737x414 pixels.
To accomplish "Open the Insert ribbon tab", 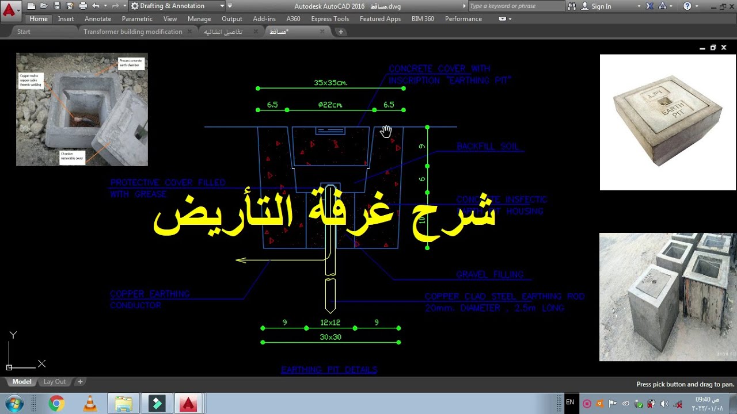I will (x=66, y=19).
